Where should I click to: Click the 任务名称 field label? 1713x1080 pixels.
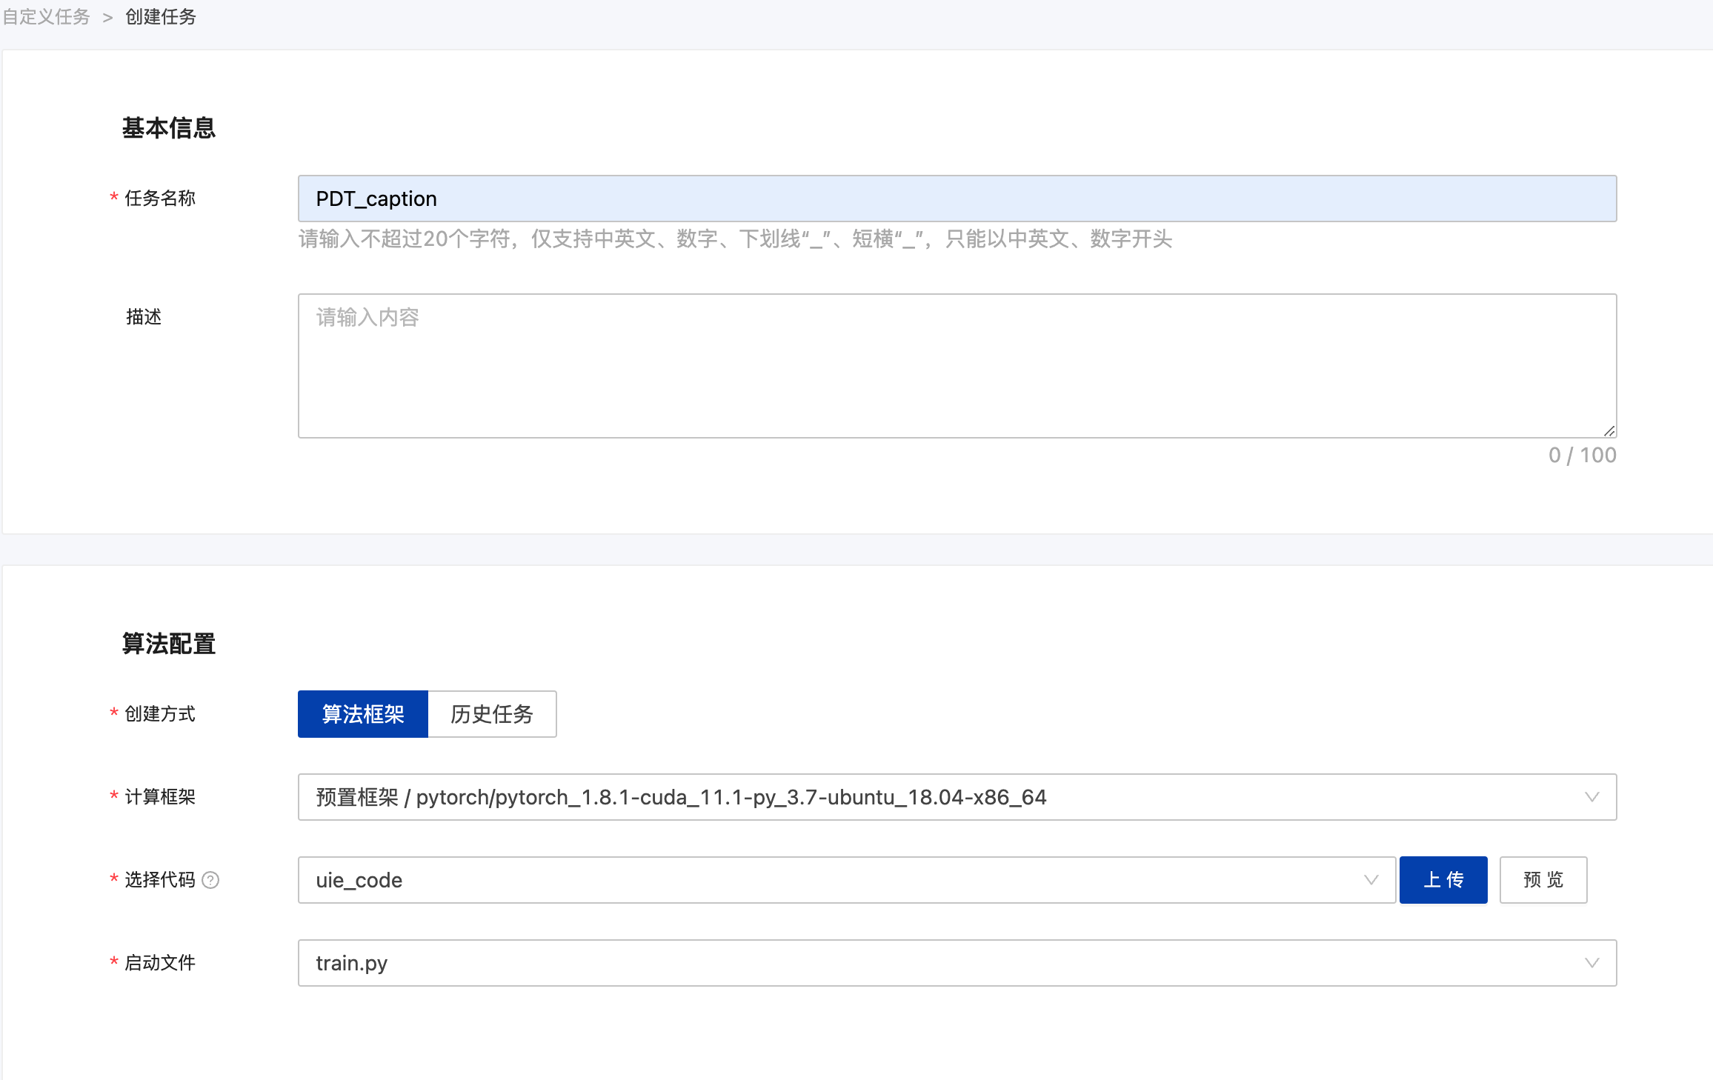point(160,199)
